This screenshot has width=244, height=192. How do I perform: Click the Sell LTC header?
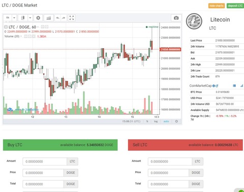click(186, 145)
